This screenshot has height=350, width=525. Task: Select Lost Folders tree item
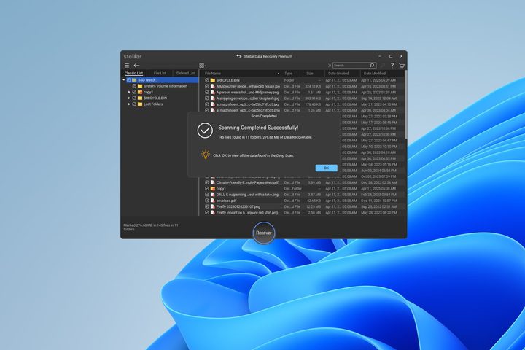(x=153, y=104)
